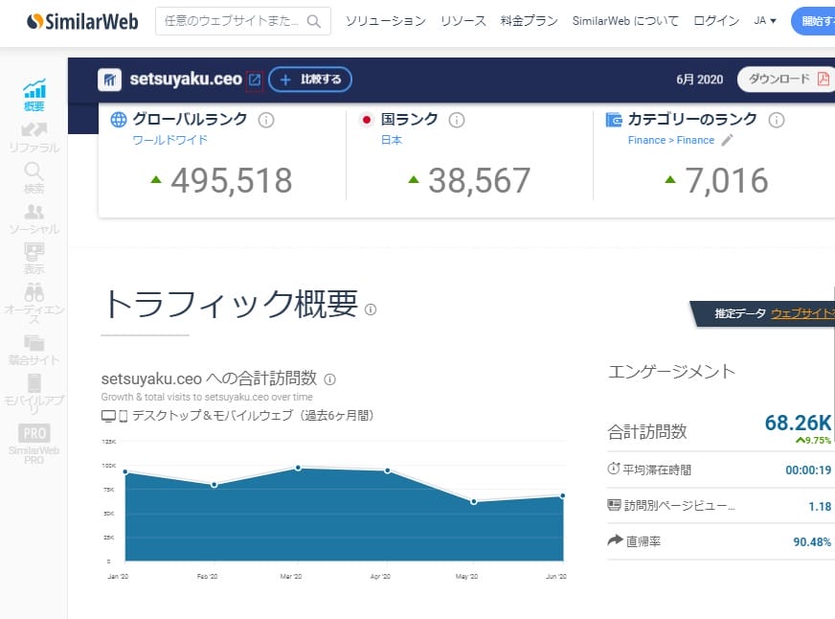Click the ワールドワイド link
Screen dimensions: 835x619
[169, 140]
